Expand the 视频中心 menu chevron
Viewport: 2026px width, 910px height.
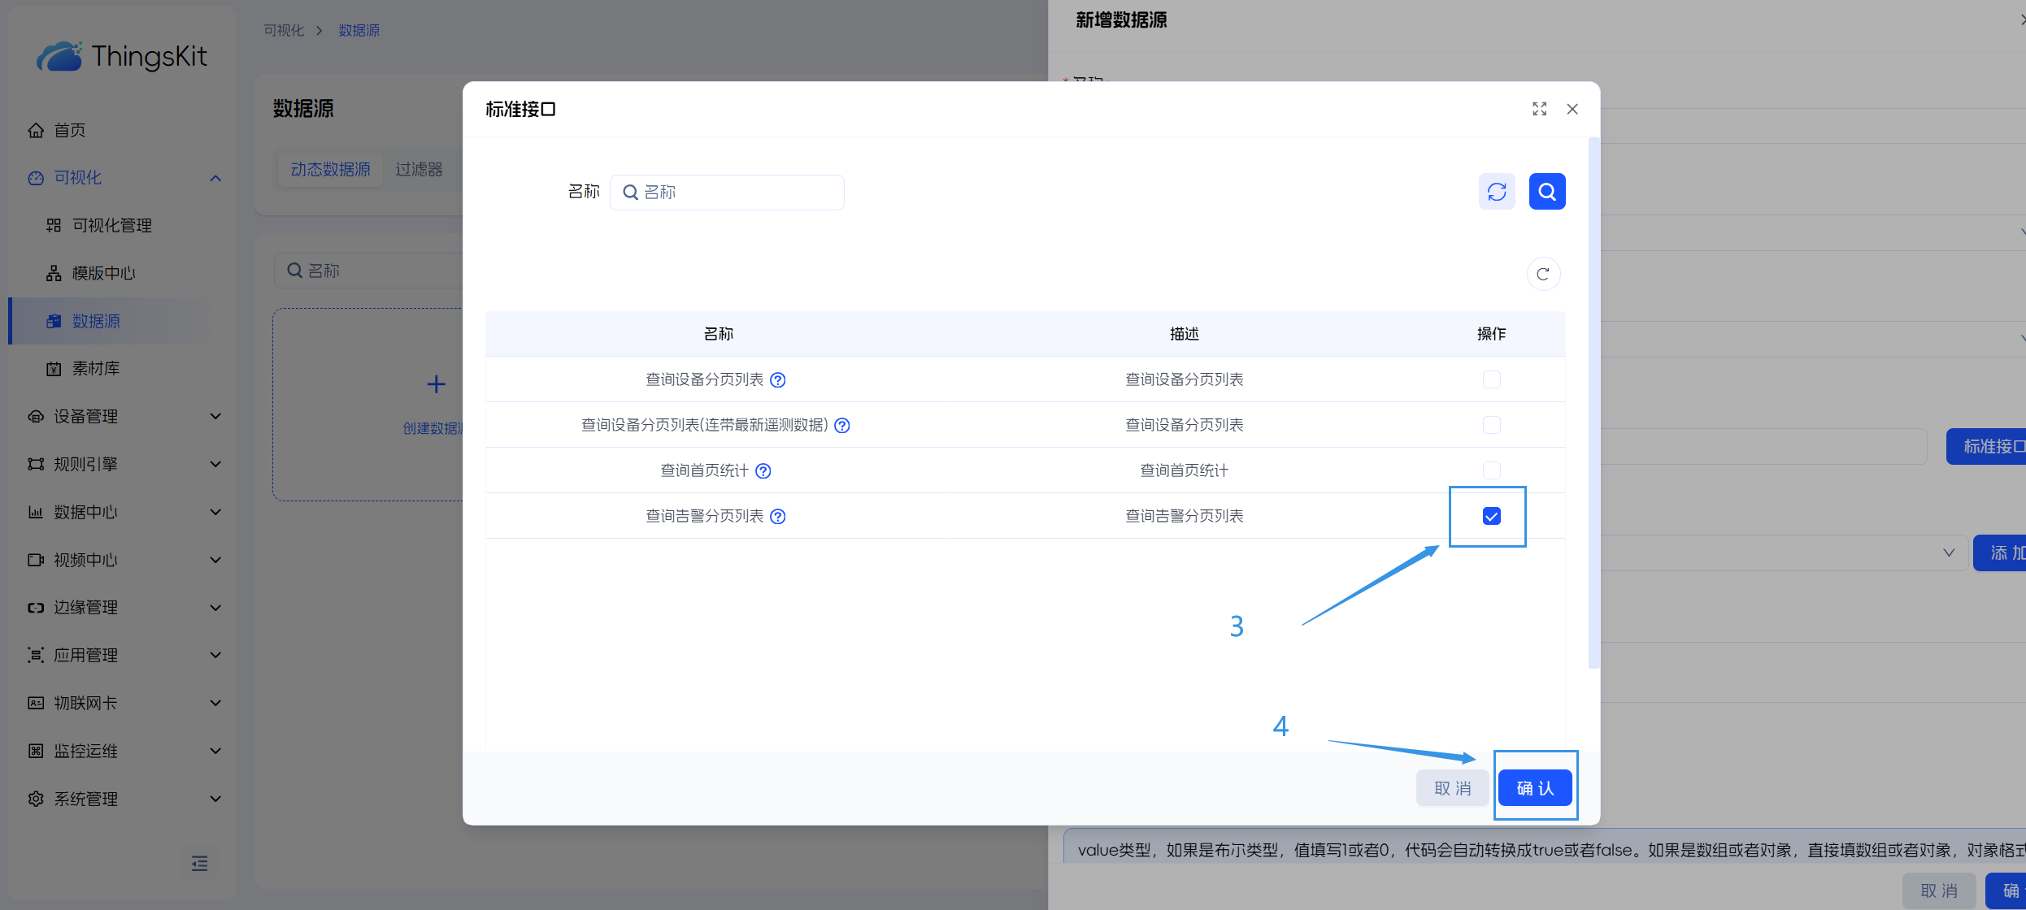[x=215, y=560]
